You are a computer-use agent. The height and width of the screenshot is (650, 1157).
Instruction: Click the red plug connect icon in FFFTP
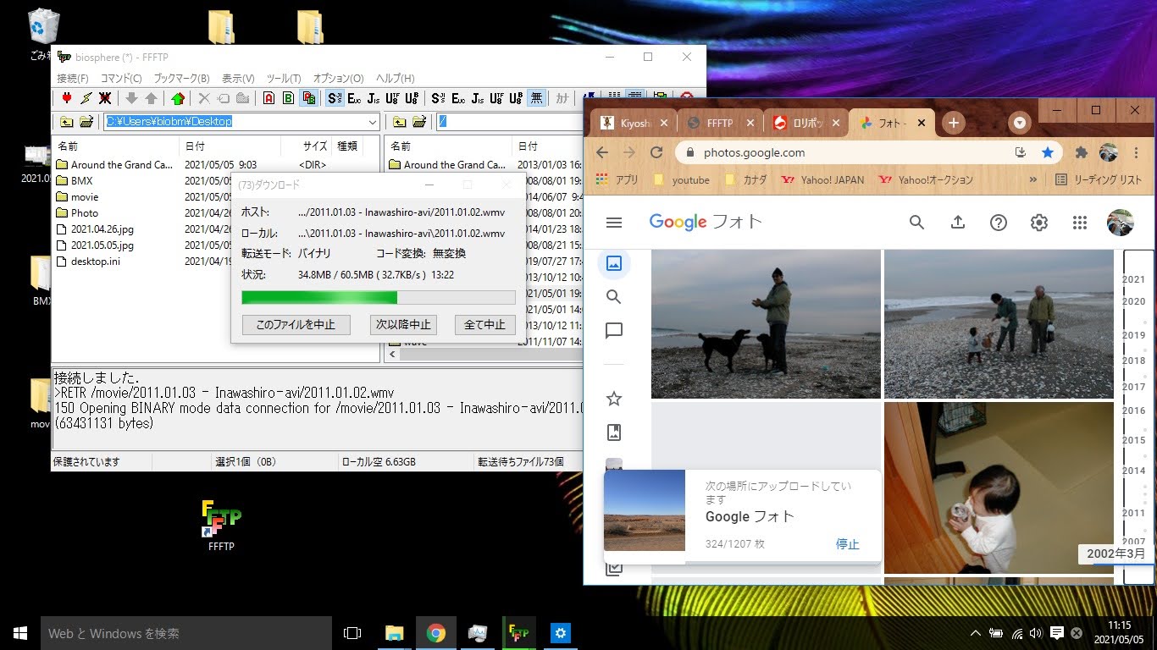coord(66,98)
